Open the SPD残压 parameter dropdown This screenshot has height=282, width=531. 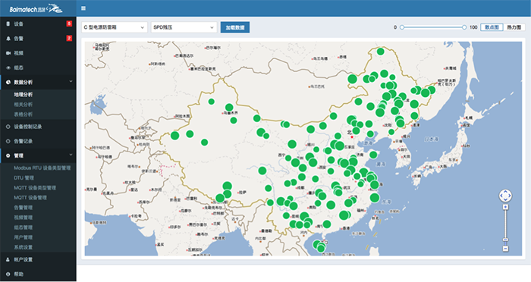point(184,27)
